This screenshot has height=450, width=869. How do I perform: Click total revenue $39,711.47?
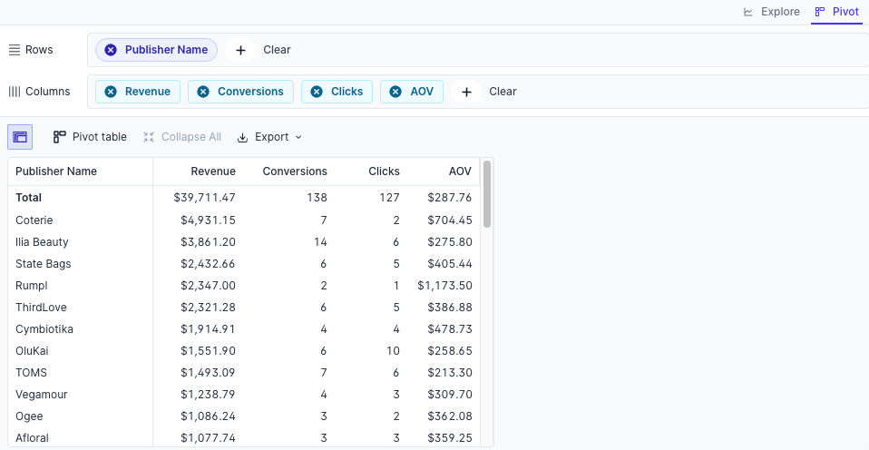[x=204, y=198]
